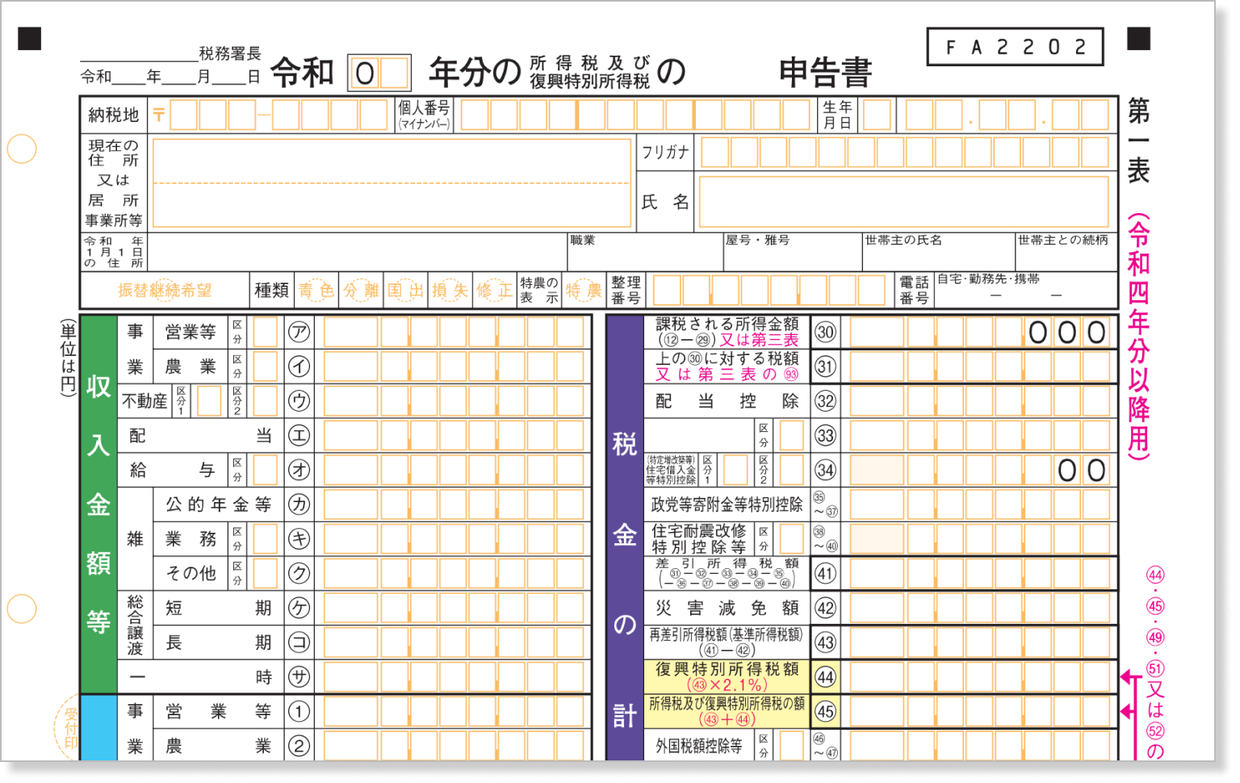Screen dimensions: 1240x783
Task: Click the circled カ marker for 公的年金等
Action: click(x=300, y=505)
